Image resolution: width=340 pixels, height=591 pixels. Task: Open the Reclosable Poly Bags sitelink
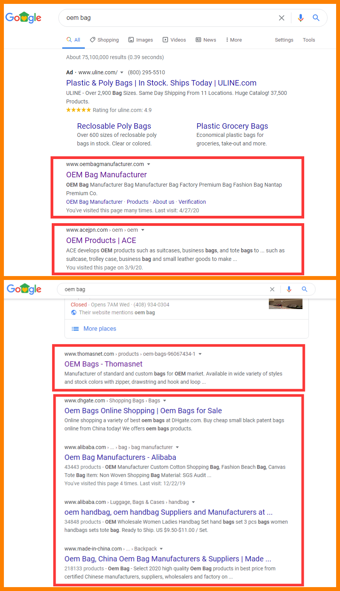[114, 126]
